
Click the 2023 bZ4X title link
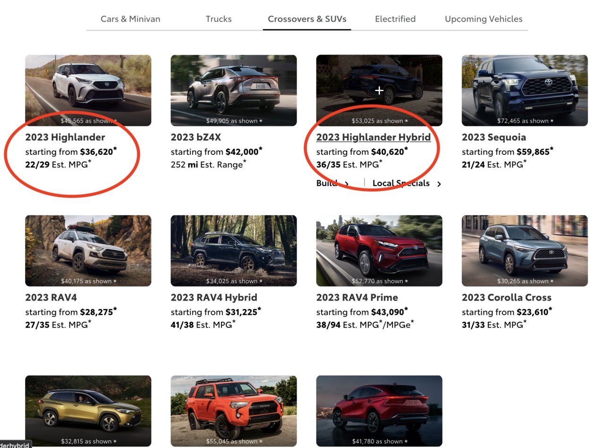pos(196,137)
